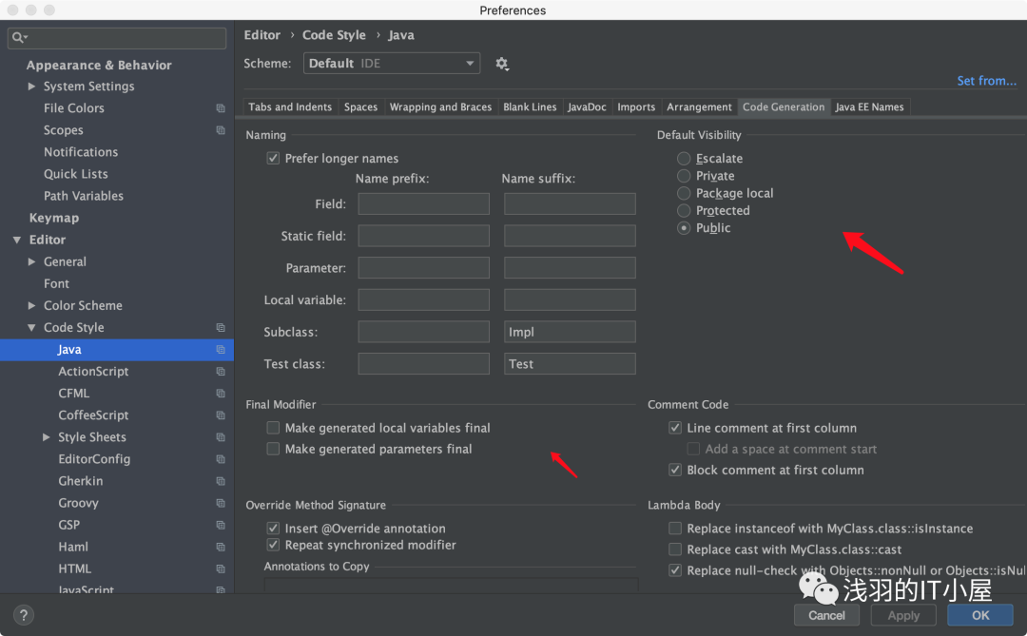Click the project icon beside ActionScript
The height and width of the screenshot is (636, 1027).
[221, 372]
